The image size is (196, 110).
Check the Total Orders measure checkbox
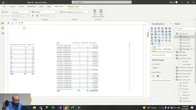click(x=179, y=46)
